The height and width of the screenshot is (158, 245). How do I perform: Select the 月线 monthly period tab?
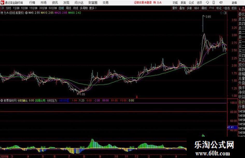click(x=75, y=8)
